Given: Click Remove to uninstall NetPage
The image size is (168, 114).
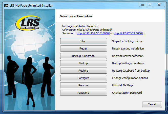Looking at the screenshot, I should click(83, 85).
